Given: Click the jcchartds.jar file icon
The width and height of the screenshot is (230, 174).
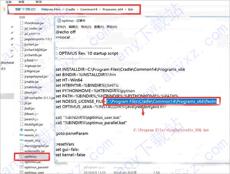Looking at the screenshot, I should [x=21, y=55].
